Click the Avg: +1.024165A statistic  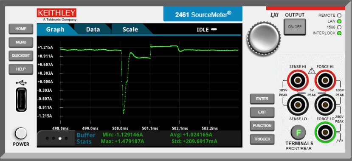(x=191, y=135)
